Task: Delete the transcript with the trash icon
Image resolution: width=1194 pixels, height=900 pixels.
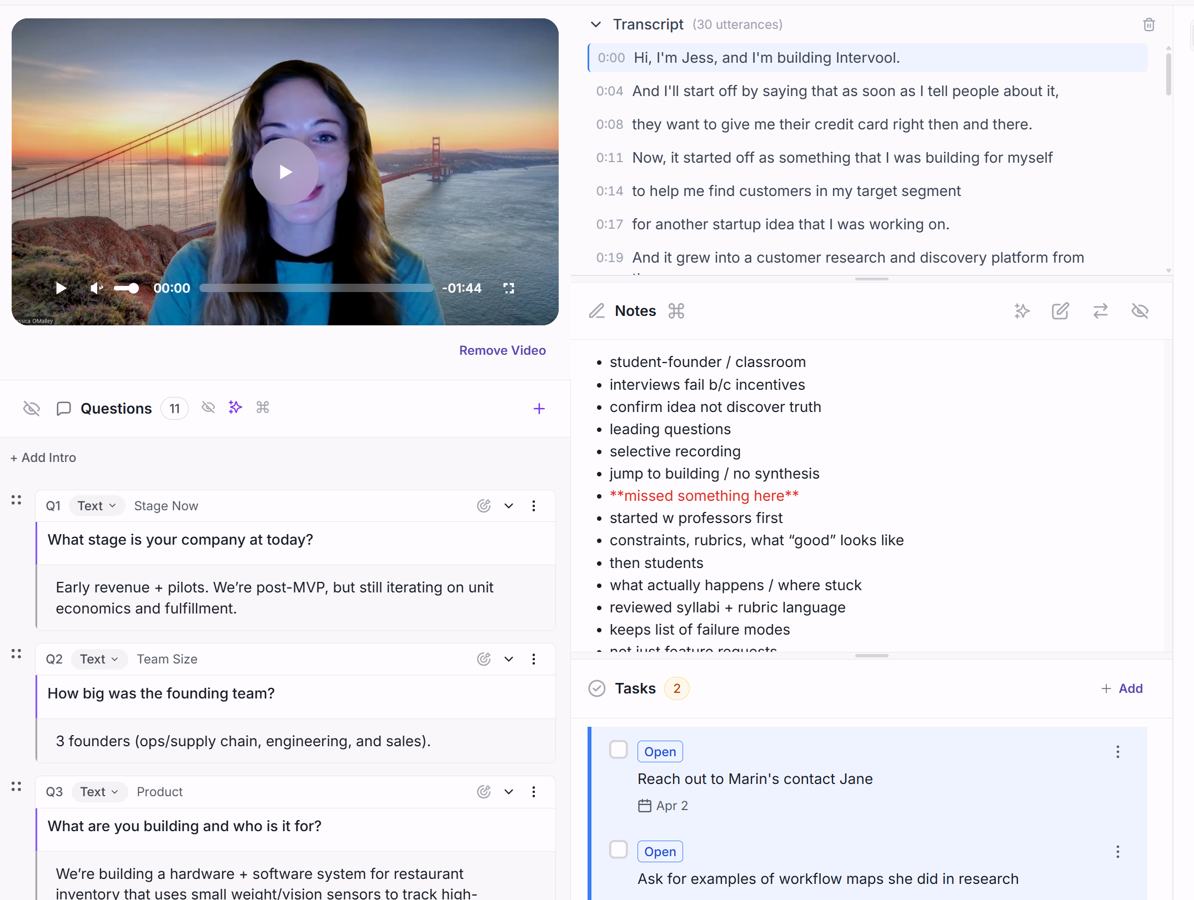Action: coord(1149,24)
